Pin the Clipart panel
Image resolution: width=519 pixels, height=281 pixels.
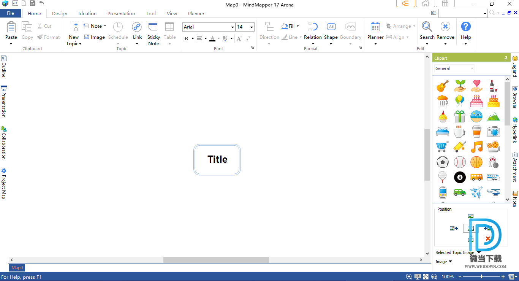tap(506, 58)
